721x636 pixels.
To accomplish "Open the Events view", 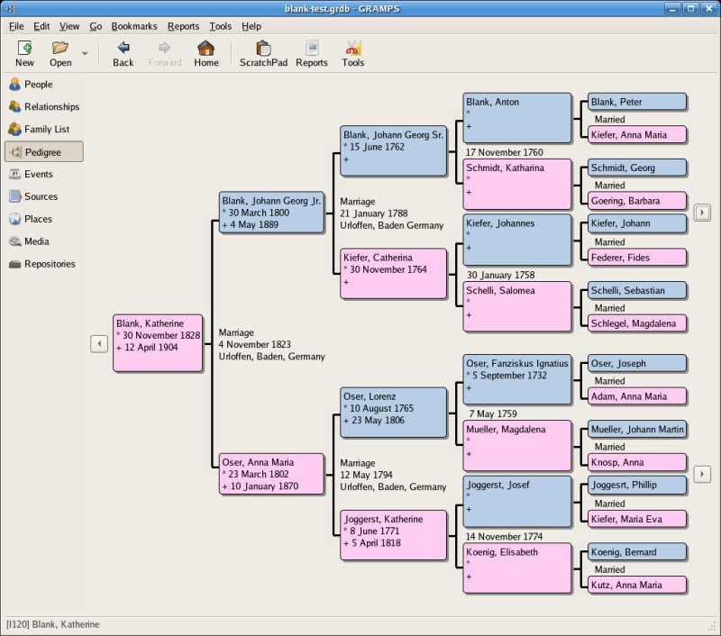I will pyautogui.click(x=36, y=174).
